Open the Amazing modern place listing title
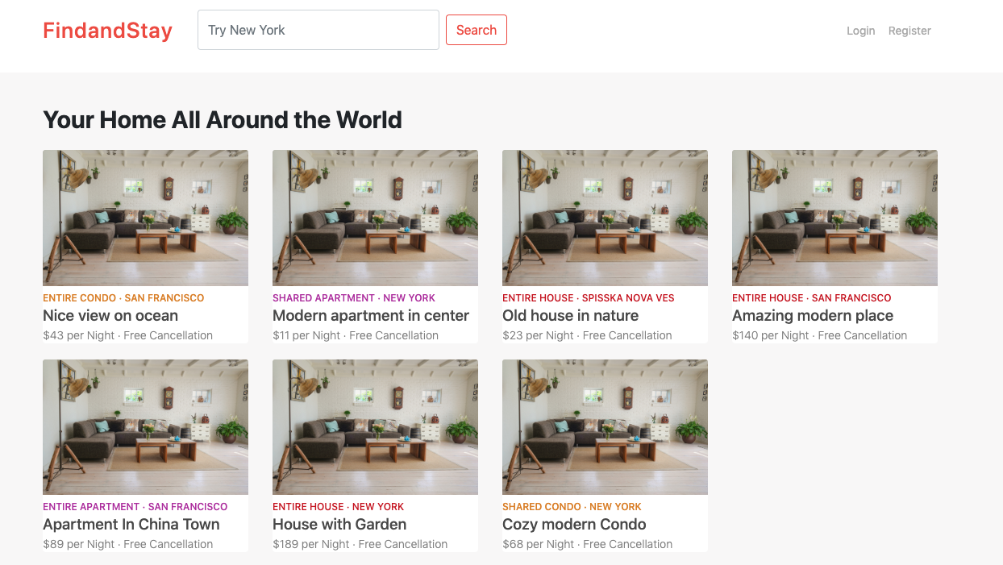The image size is (1003, 565). (x=813, y=316)
